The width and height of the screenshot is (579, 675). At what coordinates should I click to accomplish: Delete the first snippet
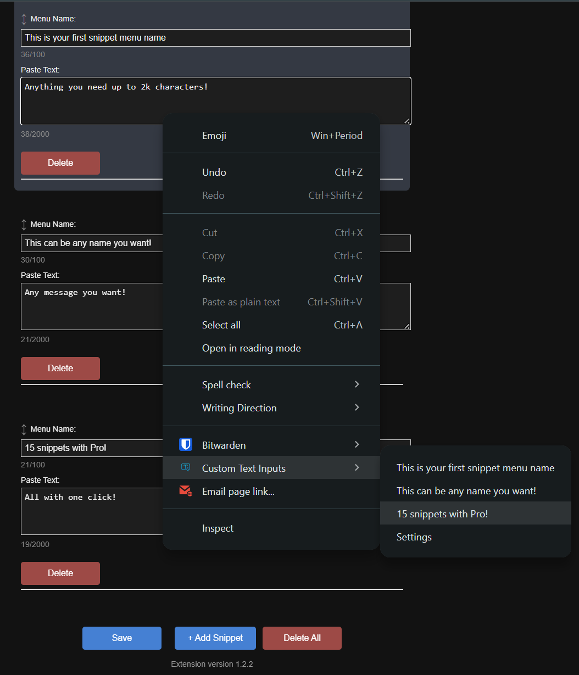click(x=60, y=163)
